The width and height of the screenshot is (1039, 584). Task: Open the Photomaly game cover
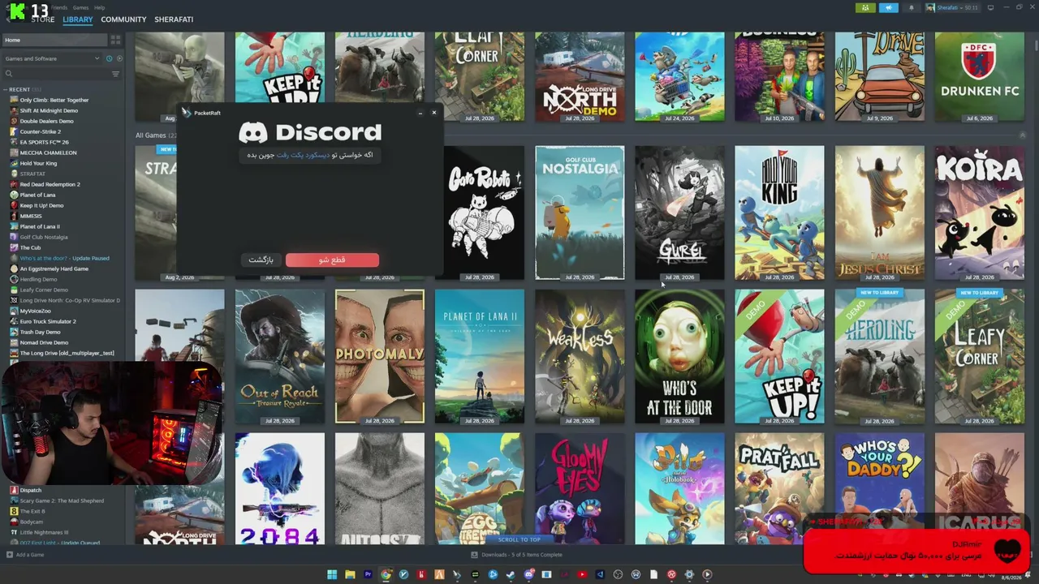(x=380, y=356)
